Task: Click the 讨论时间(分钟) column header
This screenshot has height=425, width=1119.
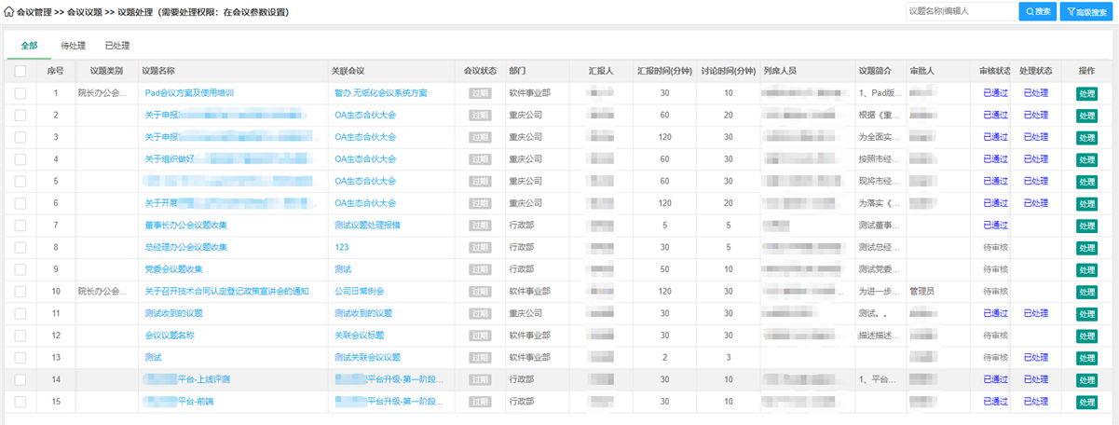Action: (x=728, y=71)
